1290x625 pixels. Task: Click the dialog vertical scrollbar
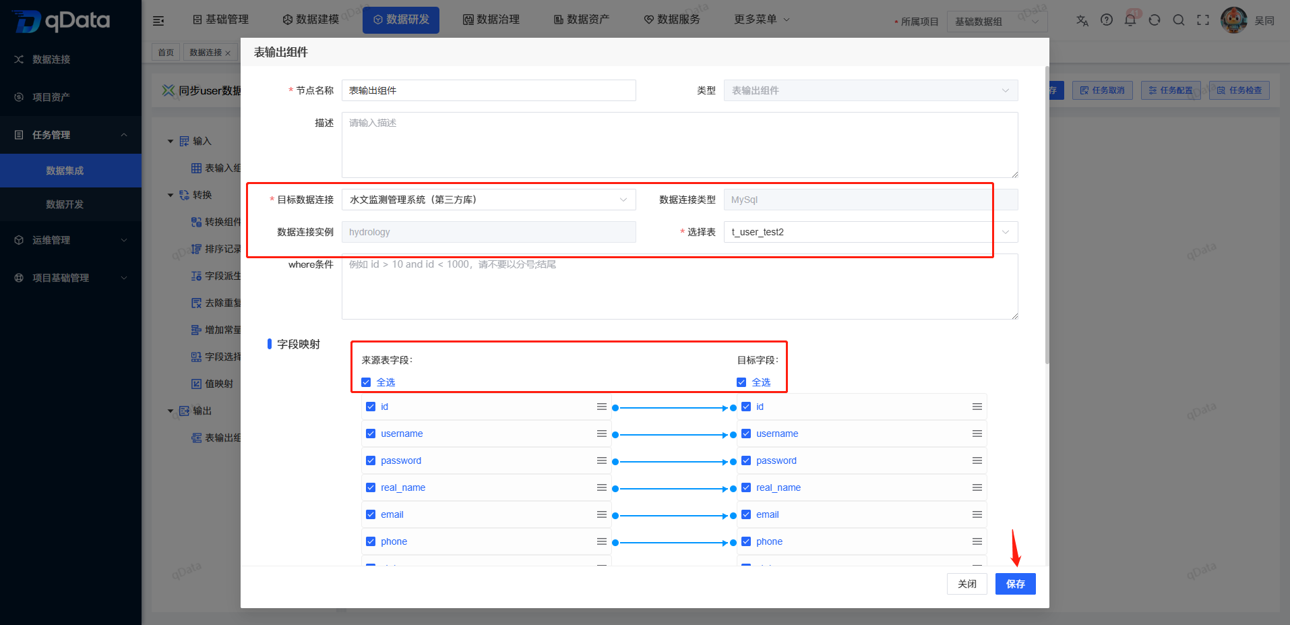point(1047,214)
